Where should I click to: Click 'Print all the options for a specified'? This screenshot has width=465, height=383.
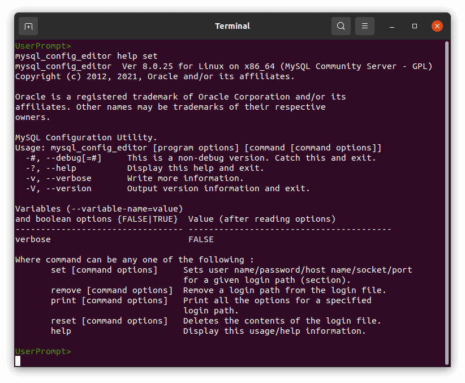277,300
